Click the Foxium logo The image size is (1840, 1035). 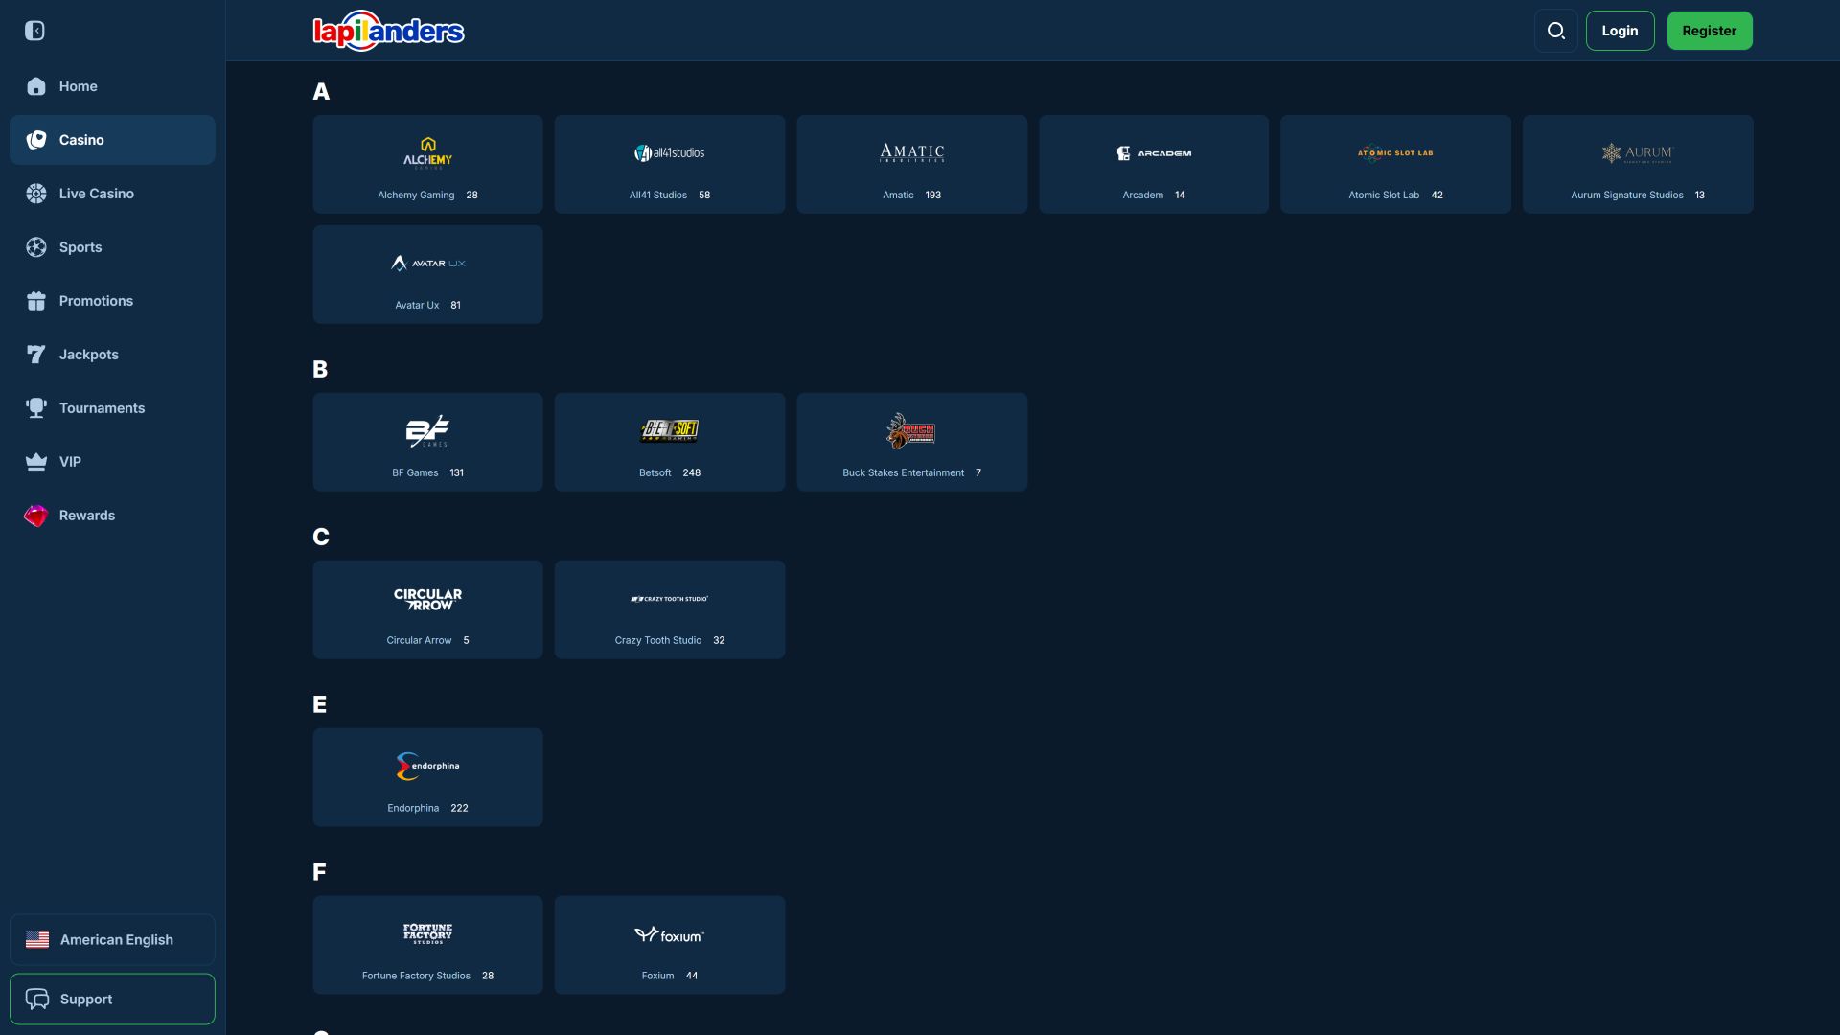click(x=670, y=934)
